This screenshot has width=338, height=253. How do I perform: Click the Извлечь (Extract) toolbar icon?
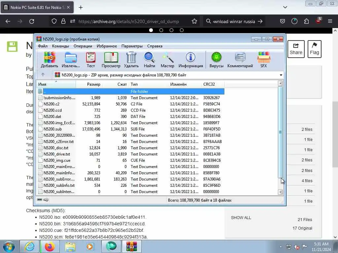(x=71, y=60)
